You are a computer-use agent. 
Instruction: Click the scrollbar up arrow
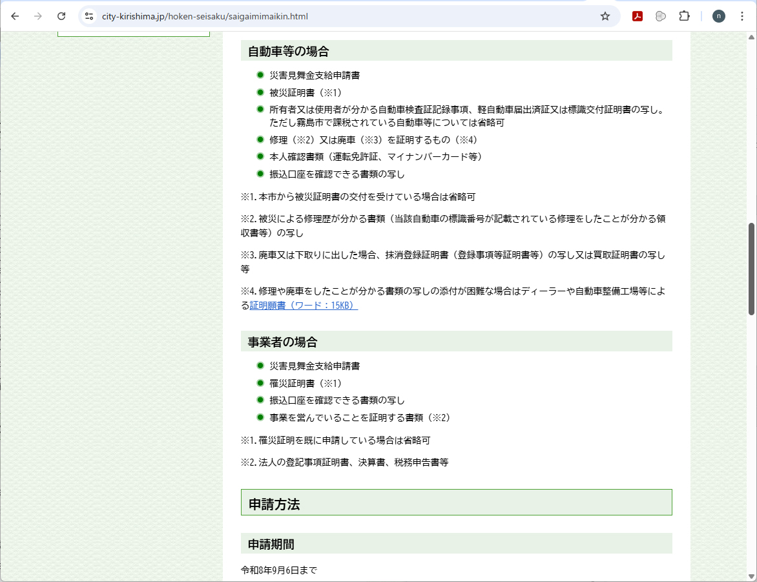coord(751,37)
